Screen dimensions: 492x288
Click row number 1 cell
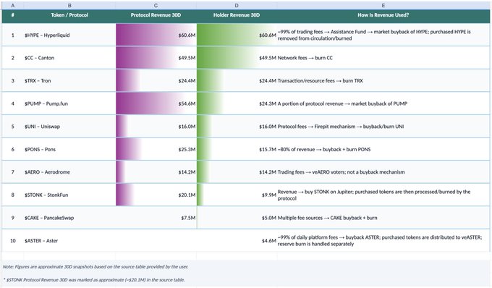(x=12, y=35)
